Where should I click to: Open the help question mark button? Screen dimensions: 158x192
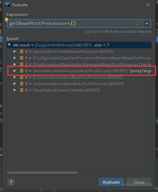coord(11,182)
